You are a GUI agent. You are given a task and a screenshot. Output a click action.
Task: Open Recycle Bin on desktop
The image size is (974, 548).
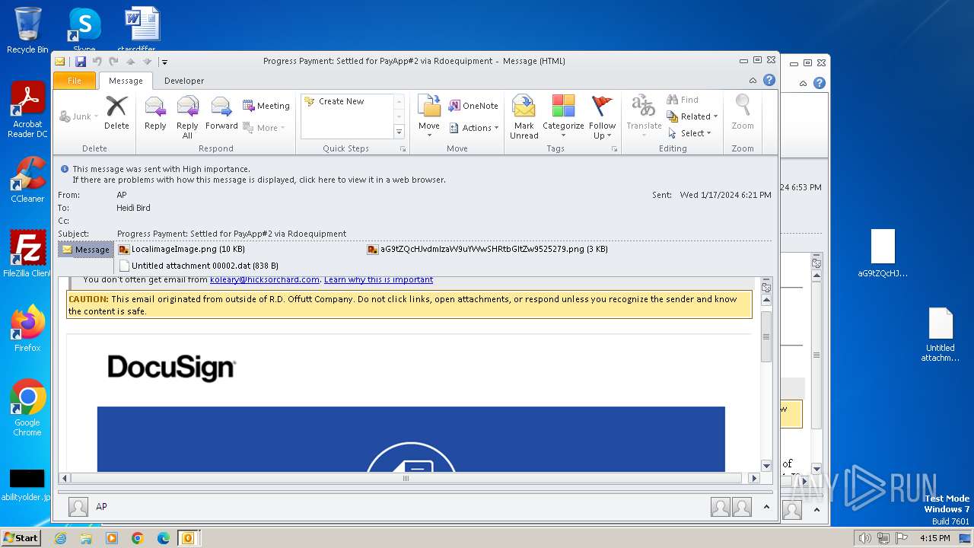tap(27, 30)
